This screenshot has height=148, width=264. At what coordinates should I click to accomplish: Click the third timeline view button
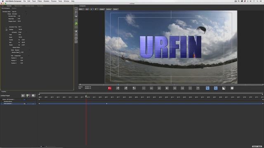click(33, 96)
